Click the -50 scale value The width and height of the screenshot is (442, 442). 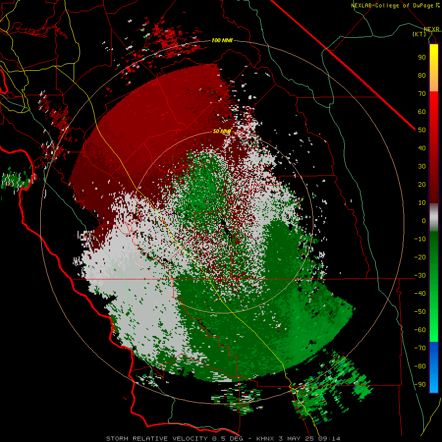(x=420, y=312)
